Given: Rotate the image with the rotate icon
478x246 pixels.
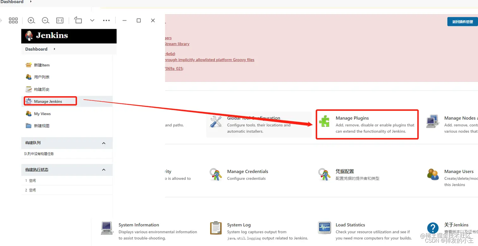Looking at the screenshot, I should tap(78, 20).
